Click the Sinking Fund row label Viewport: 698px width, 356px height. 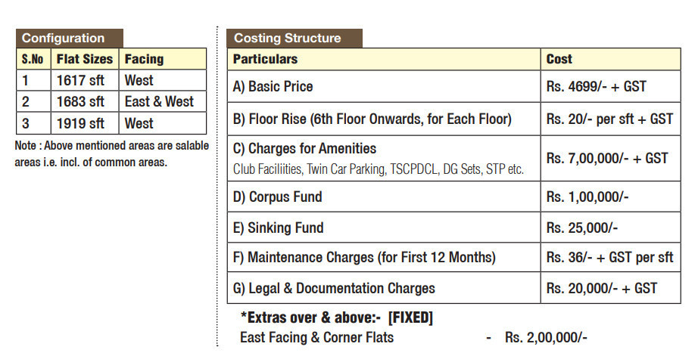(x=278, y=228)
